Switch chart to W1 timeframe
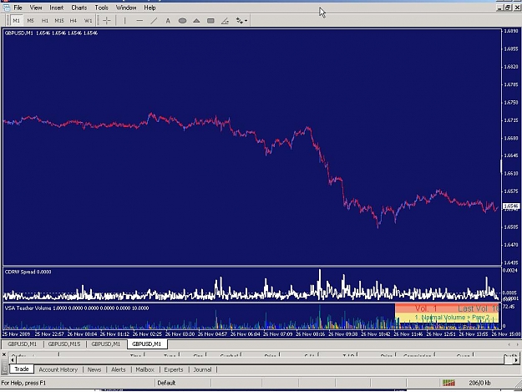The image size is (522, 392). click(x=88, y=21)
